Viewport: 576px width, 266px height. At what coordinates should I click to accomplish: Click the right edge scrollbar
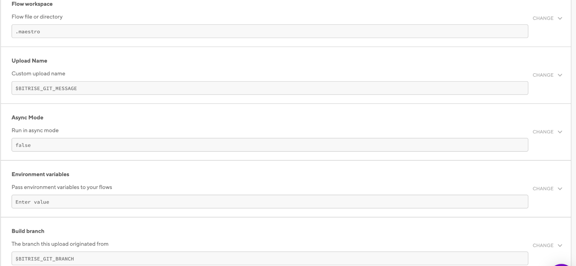pyautogui.click(x=574, y=133)
